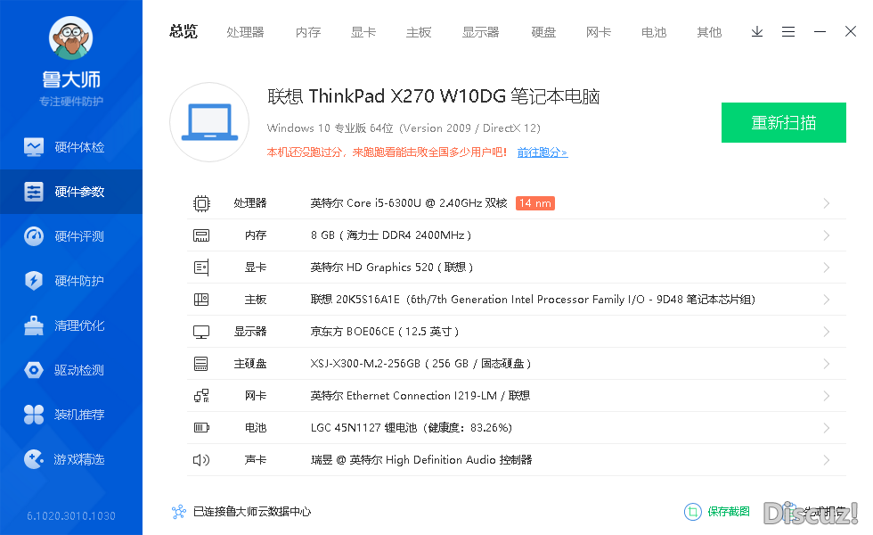Open 装机推荐 clover icon
Image resolution: width=873 pixels, height=535 pixels.
pyautogui.click(x=34, y=415)
